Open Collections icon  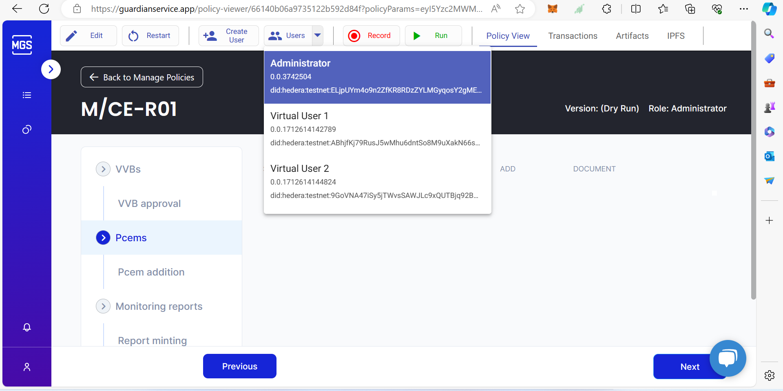click(x=690, y=9)
